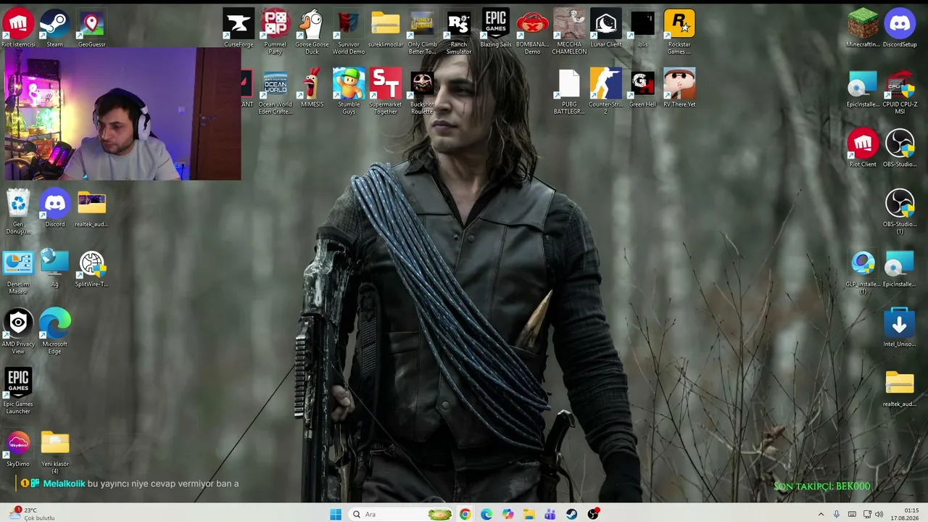This screenshot has width=928, height=522.
Task: Open the Windows Start menu
Action: click(335, 514)
